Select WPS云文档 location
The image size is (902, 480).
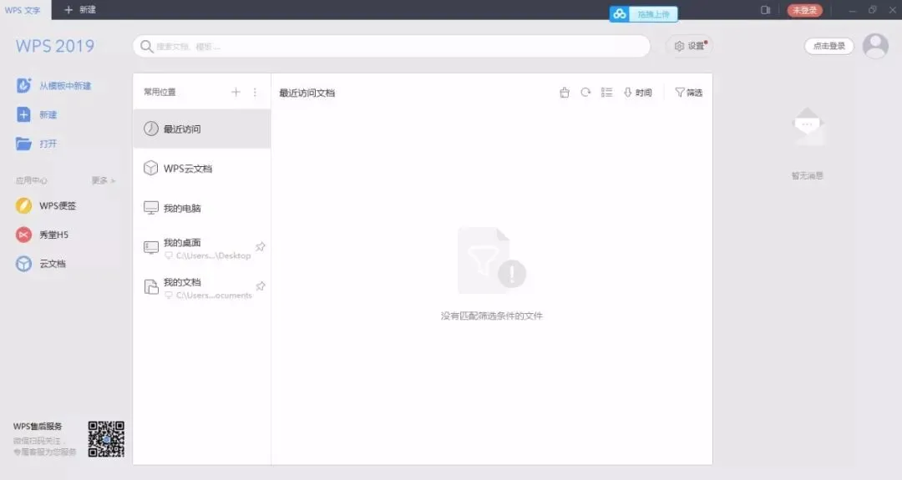tap(201, 169)
